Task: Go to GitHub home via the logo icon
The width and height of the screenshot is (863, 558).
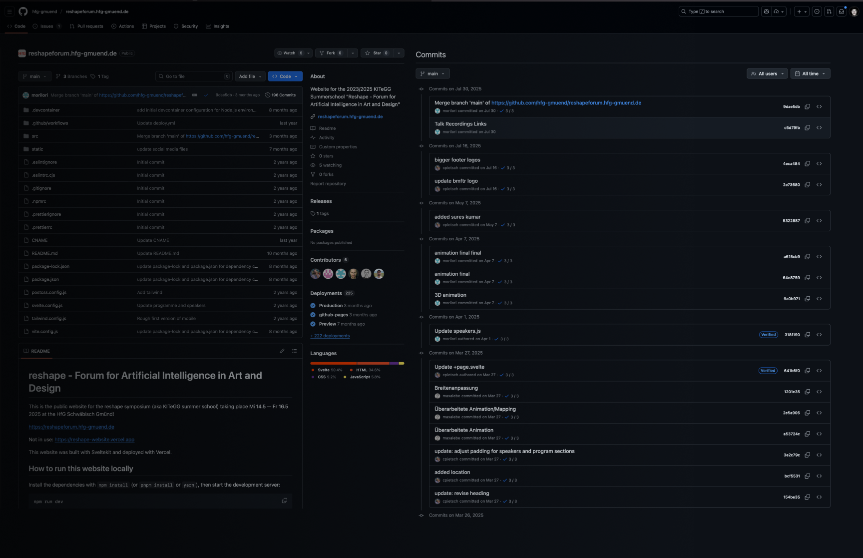Action: click(22, 11)
